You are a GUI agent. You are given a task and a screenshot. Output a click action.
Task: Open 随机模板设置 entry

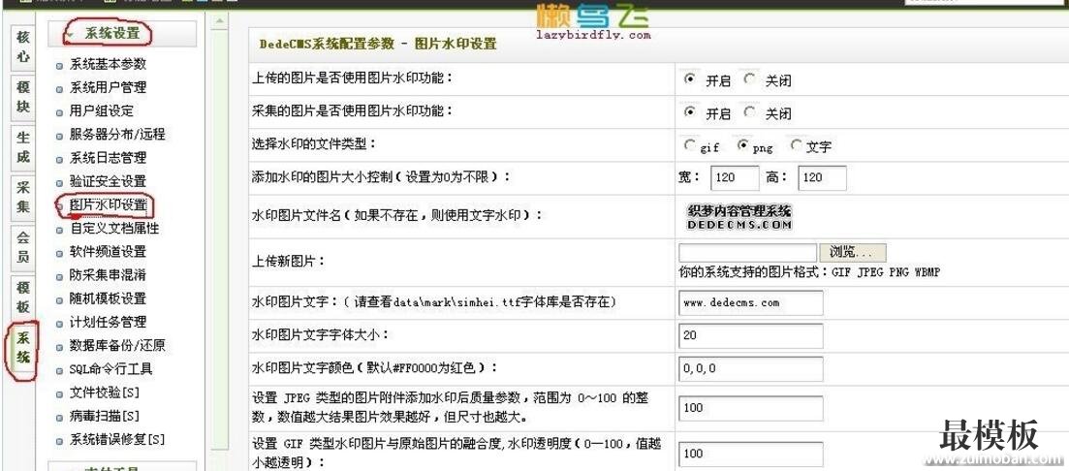(x=108, y=298)
